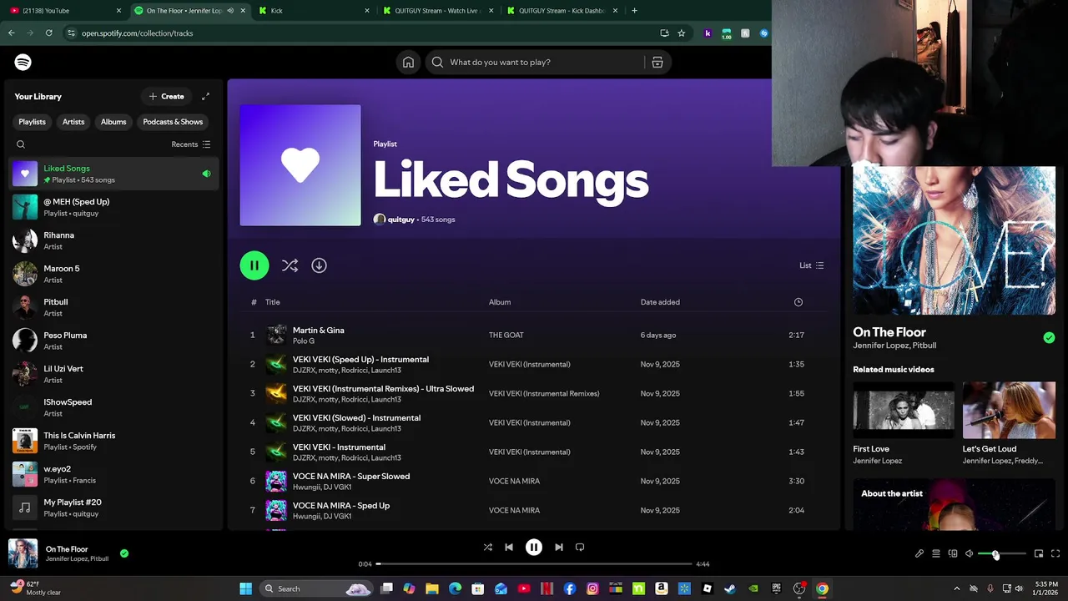Open '@ MEH (Sped Up)' playlist

114,207
